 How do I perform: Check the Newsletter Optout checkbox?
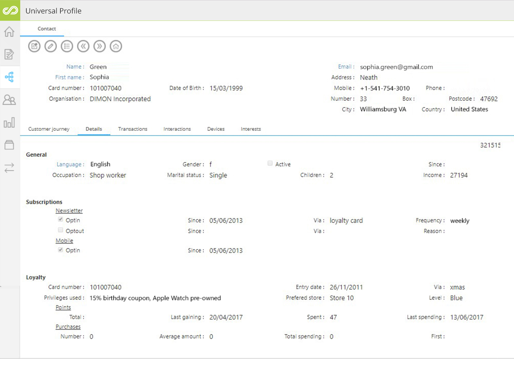60,230
